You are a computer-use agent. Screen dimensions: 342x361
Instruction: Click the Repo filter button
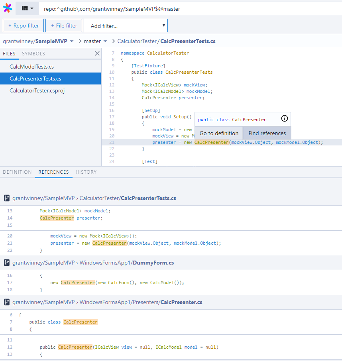point(23,26)
